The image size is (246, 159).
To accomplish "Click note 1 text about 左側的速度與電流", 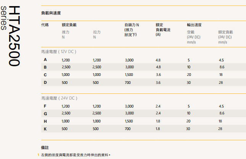I will pyautogui.click(x=76, y=155).
